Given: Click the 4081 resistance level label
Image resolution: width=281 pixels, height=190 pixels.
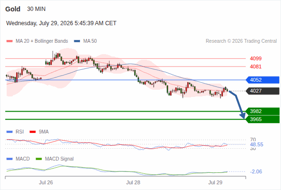Looking at the screenshot, I should (x=256, y=66).
